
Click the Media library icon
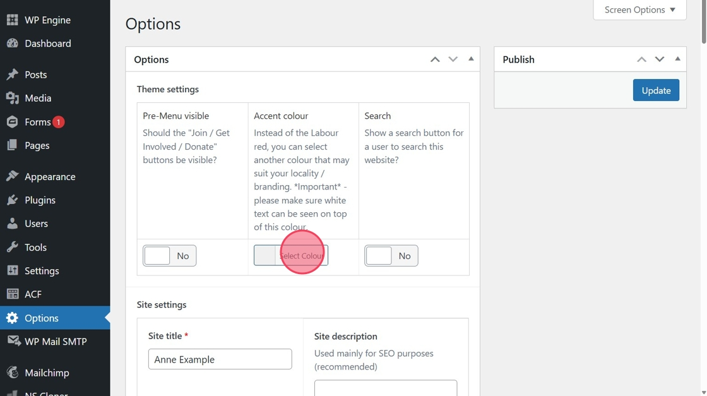[x=12, y=98]
